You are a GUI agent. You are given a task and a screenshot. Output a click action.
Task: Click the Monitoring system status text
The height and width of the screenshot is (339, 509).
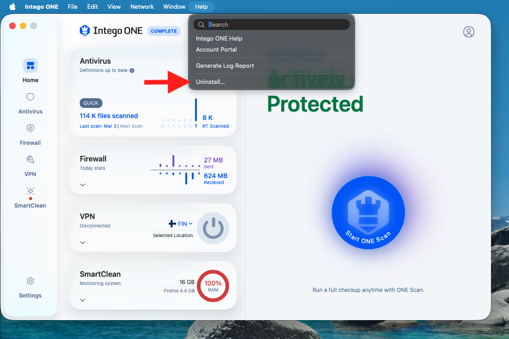(x=100, y=284)
